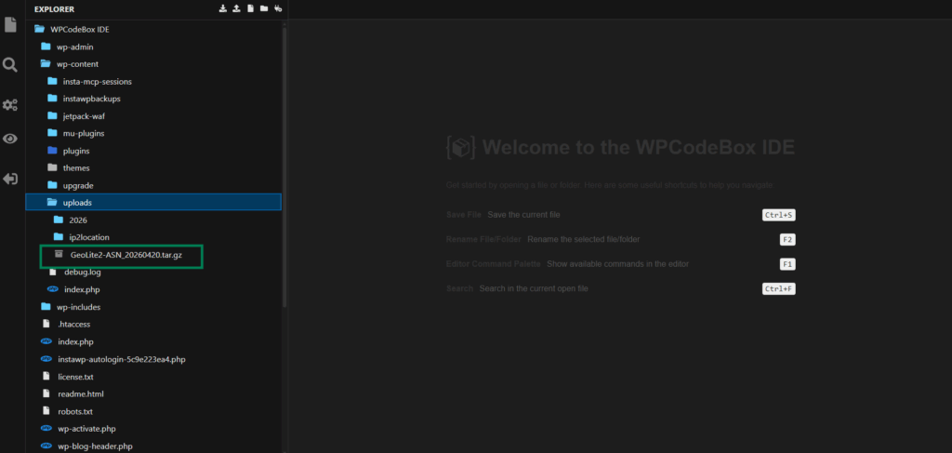Open the settings gears icon in sidebar

click(x=9, y=104)
